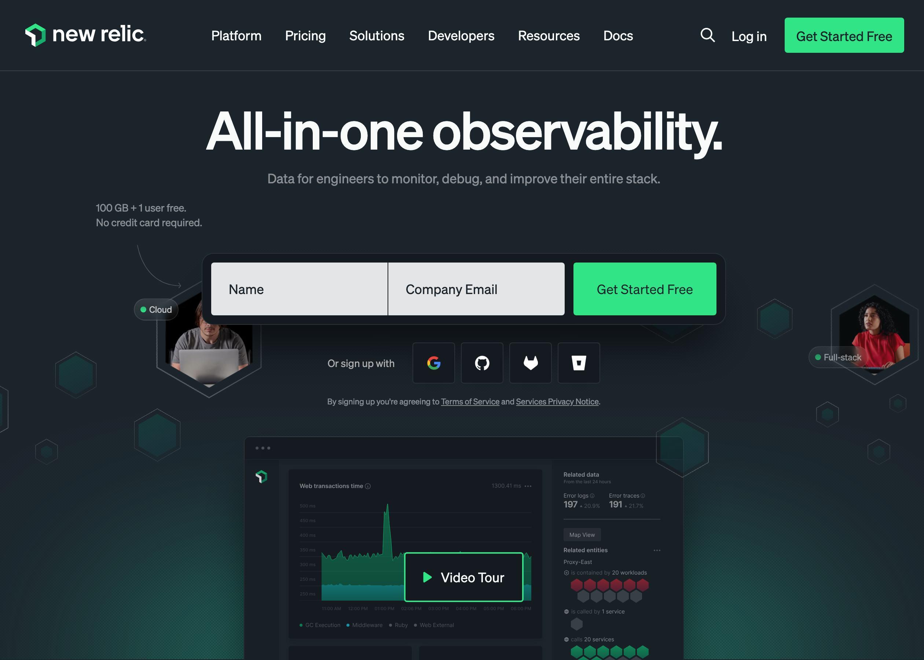
Task: Click the Developers tab in navigation
Action: tap(461, 35)
